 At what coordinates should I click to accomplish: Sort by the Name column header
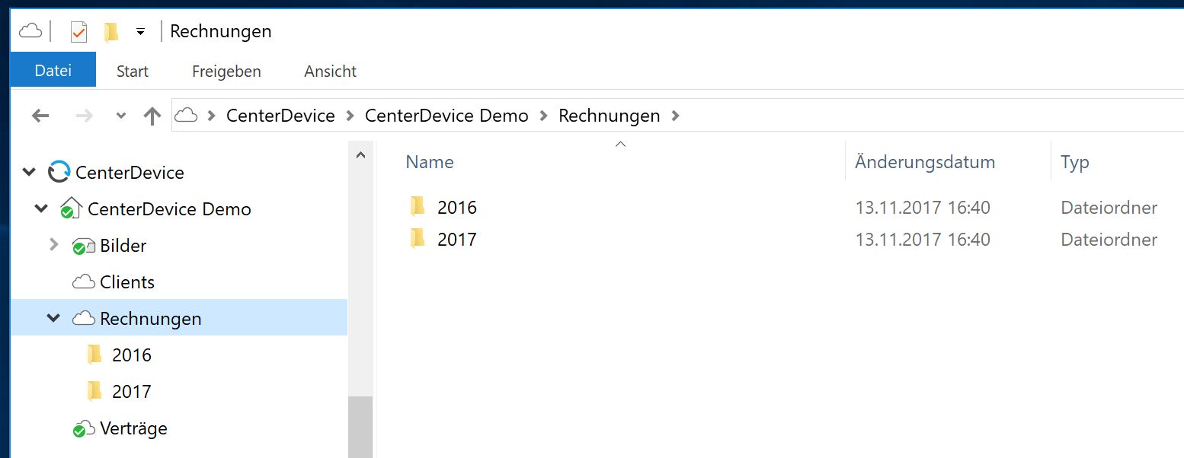430,161
